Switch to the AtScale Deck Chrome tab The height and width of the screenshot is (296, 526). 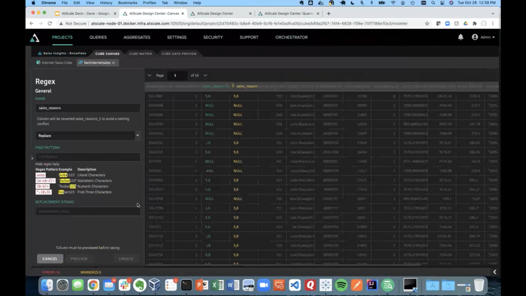point(85,13)
